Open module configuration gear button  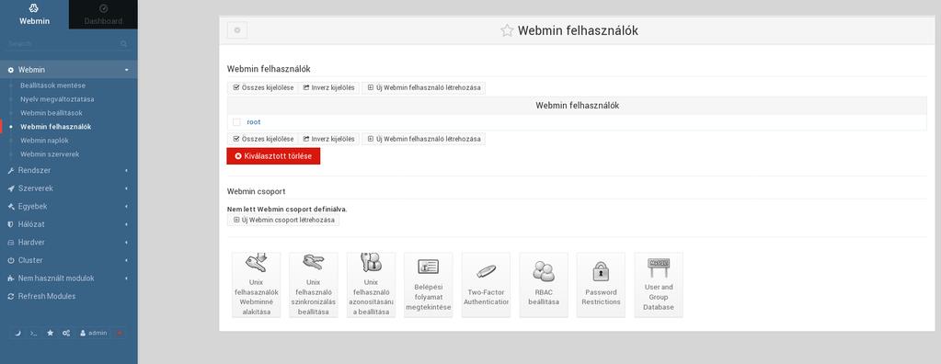pyautogui.click(x=237, y=30)
